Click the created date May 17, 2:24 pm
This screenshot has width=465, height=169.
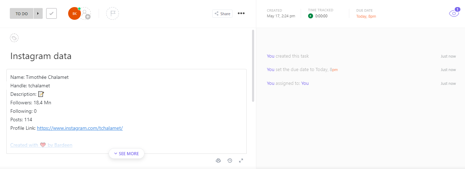point(281,16)
